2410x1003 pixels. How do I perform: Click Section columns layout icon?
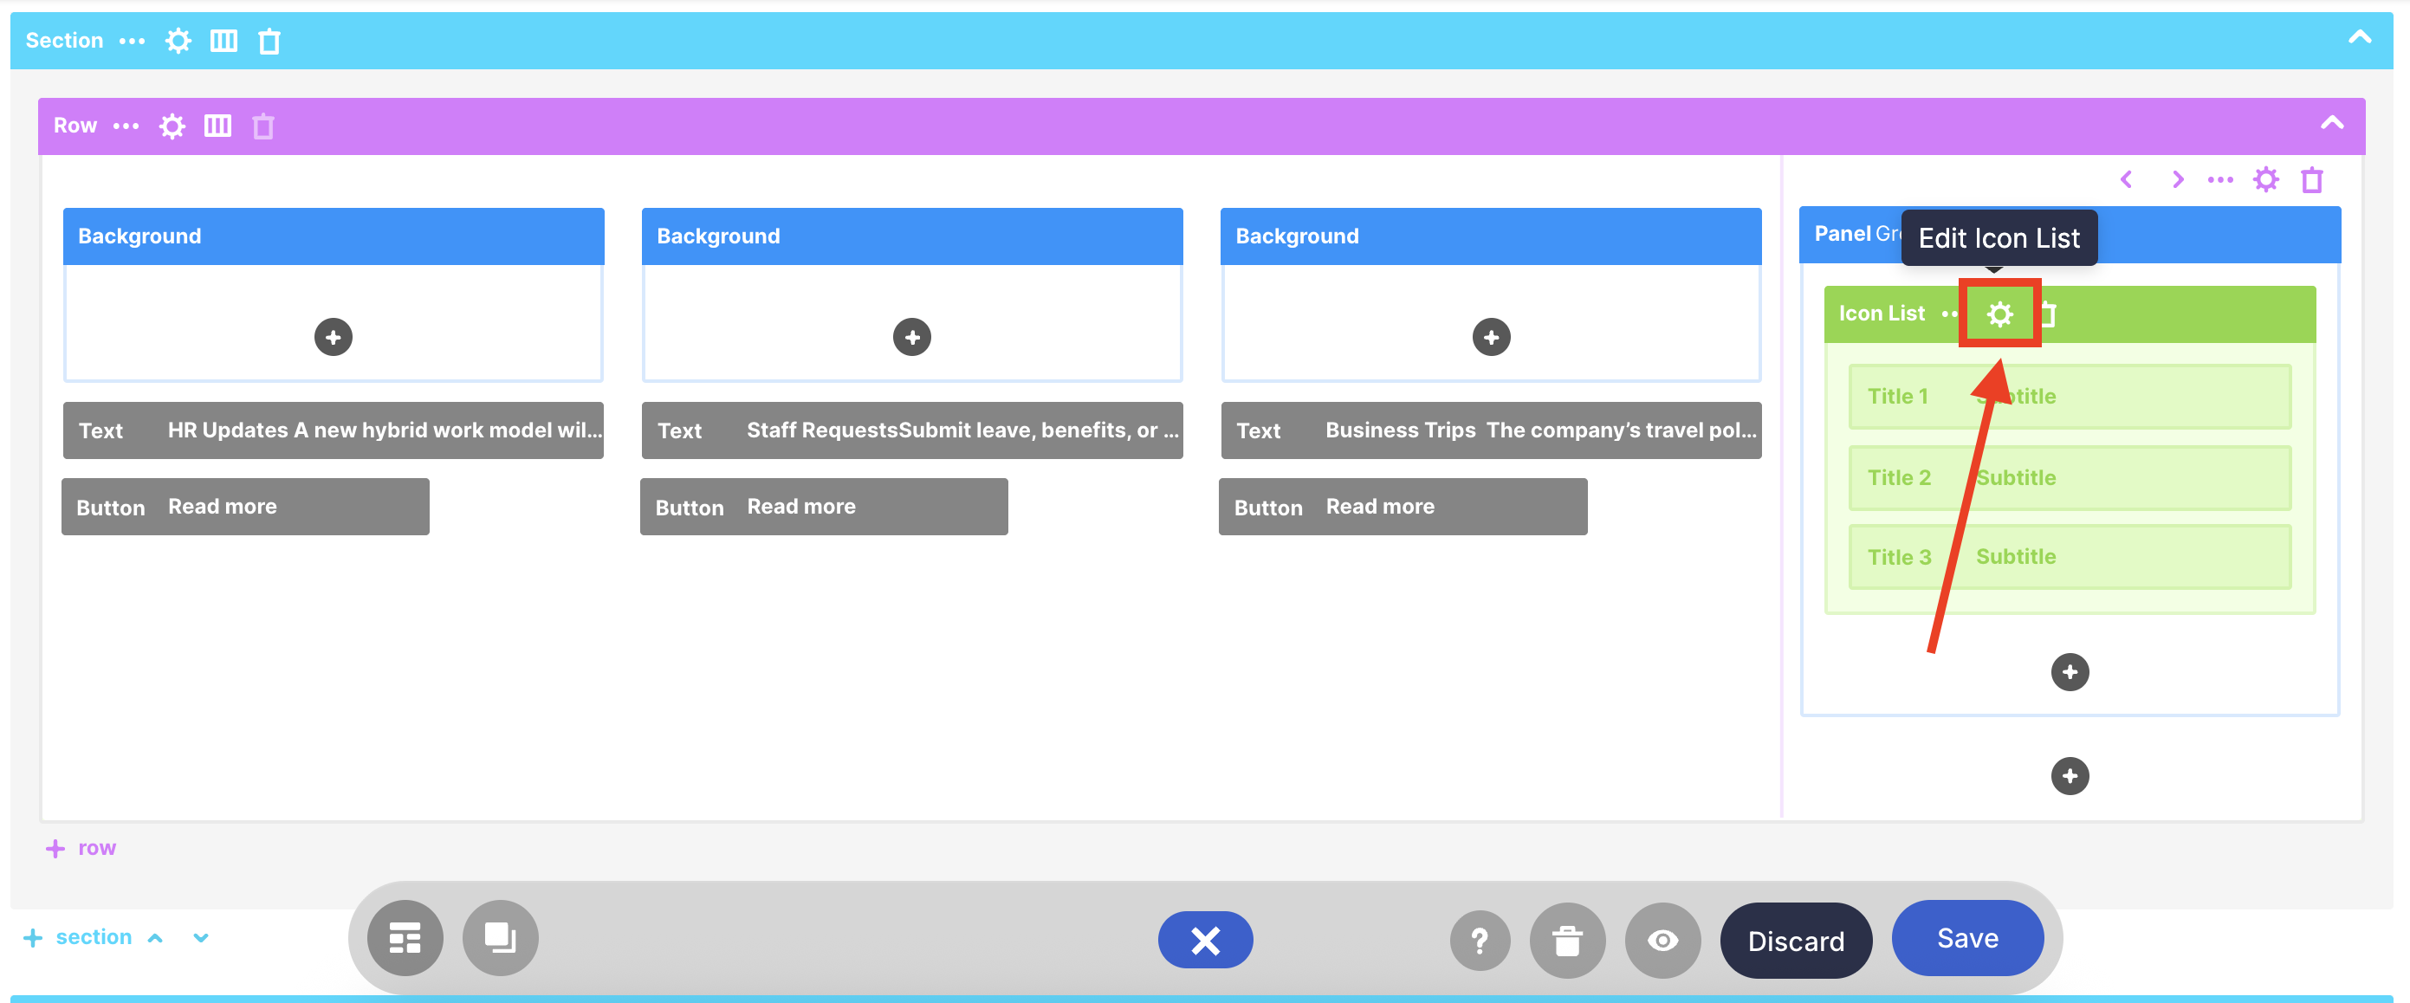224,42
